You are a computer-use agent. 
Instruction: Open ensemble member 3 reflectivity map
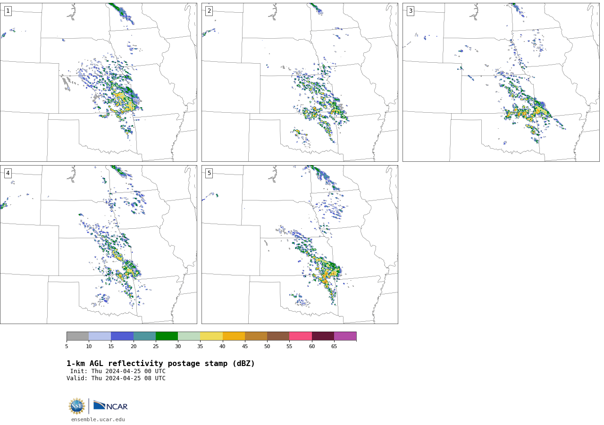501,82
